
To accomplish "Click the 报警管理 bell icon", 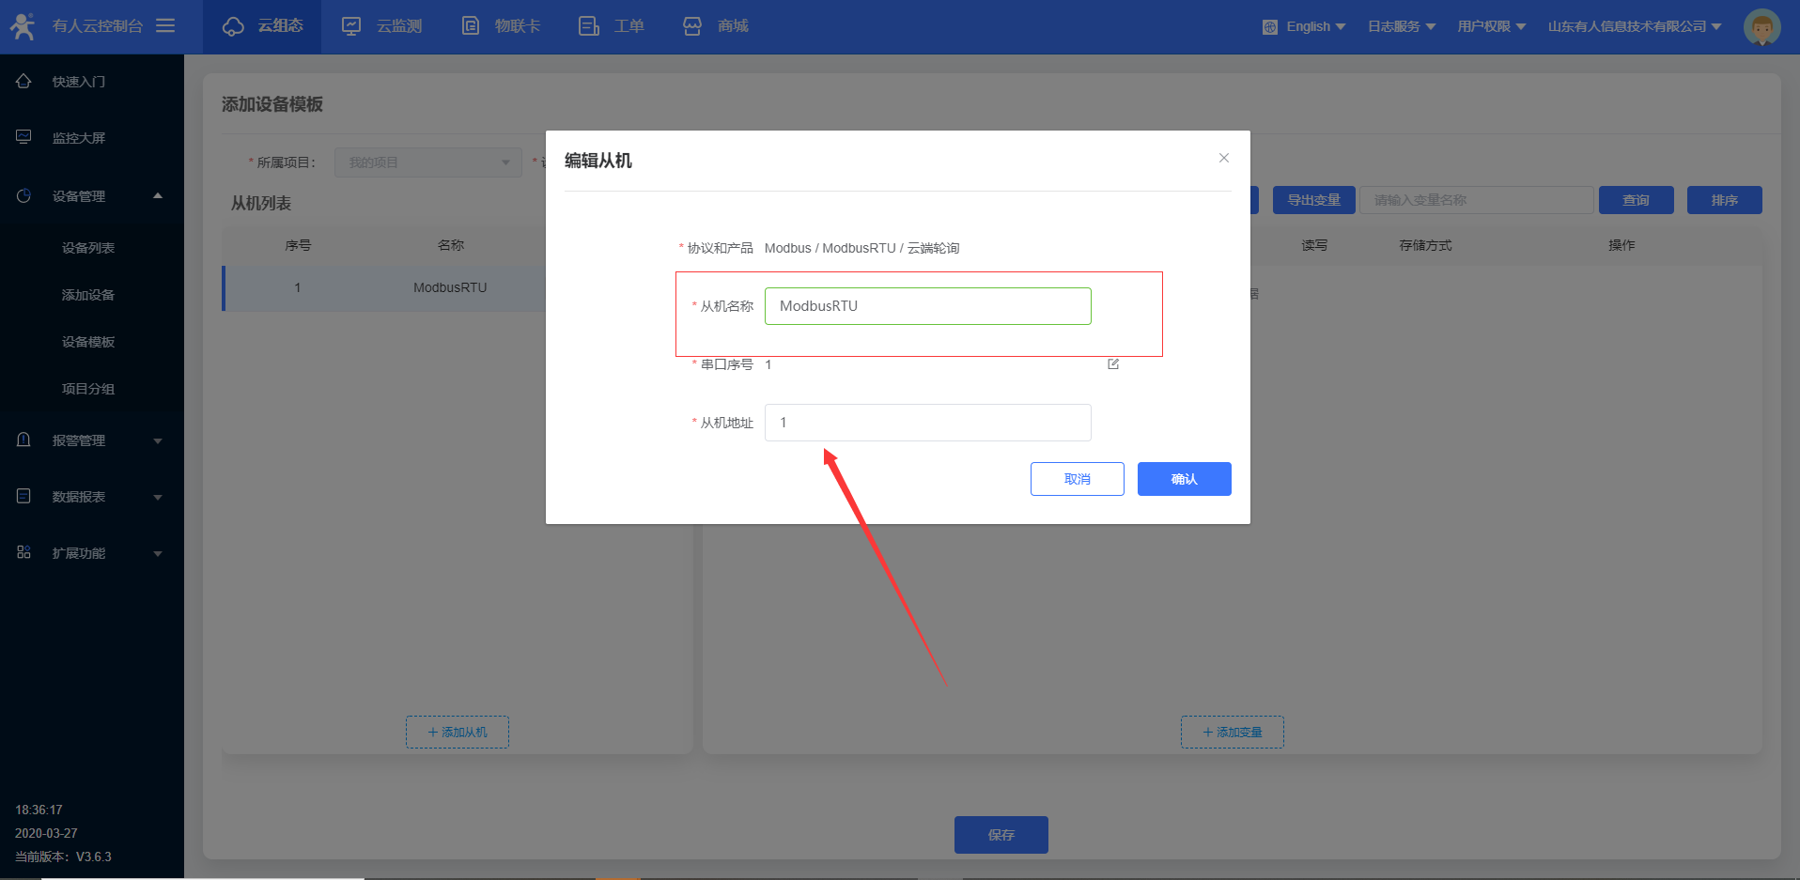I will [23, 440].
